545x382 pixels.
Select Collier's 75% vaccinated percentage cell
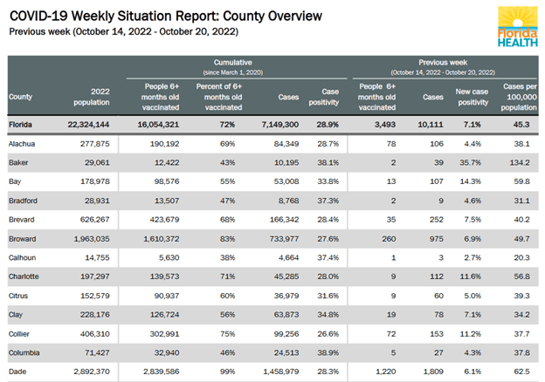click(x=231, y=333)
